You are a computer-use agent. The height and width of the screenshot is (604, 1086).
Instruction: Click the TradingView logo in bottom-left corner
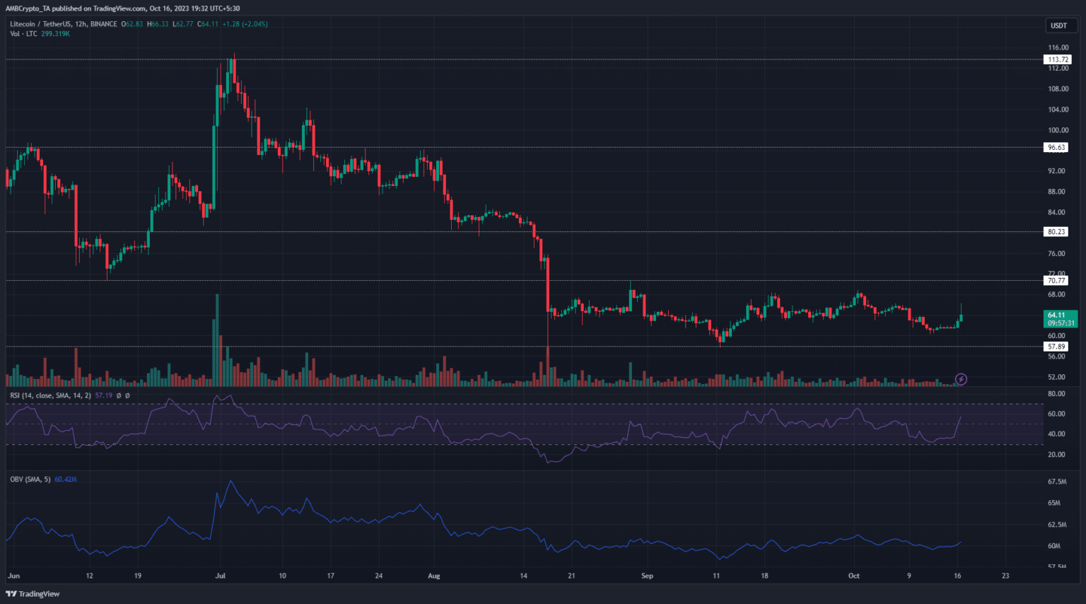[33, 594]
